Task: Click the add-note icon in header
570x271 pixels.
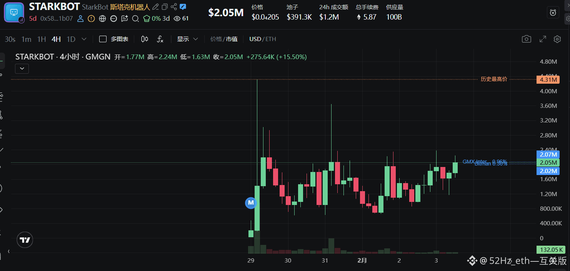Action: coord(125,18)
